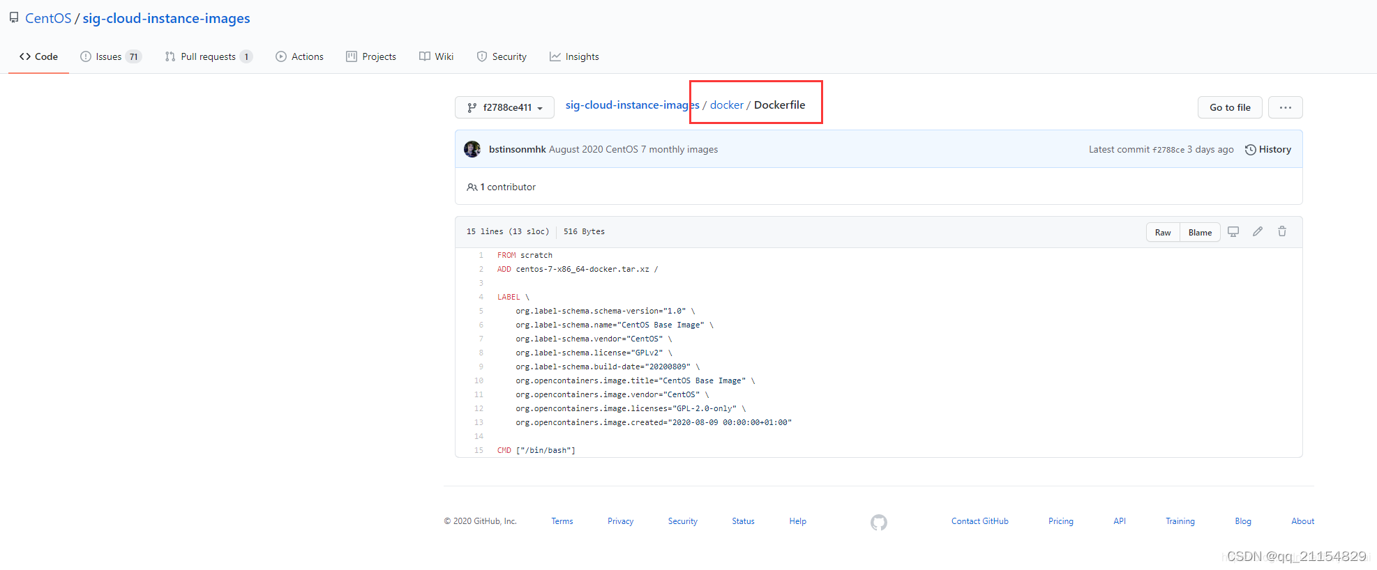Click bstinsonmhk avatar image
Image resolution: width=1377 pixels, height=570 pixels.
[x=472, y=149]
